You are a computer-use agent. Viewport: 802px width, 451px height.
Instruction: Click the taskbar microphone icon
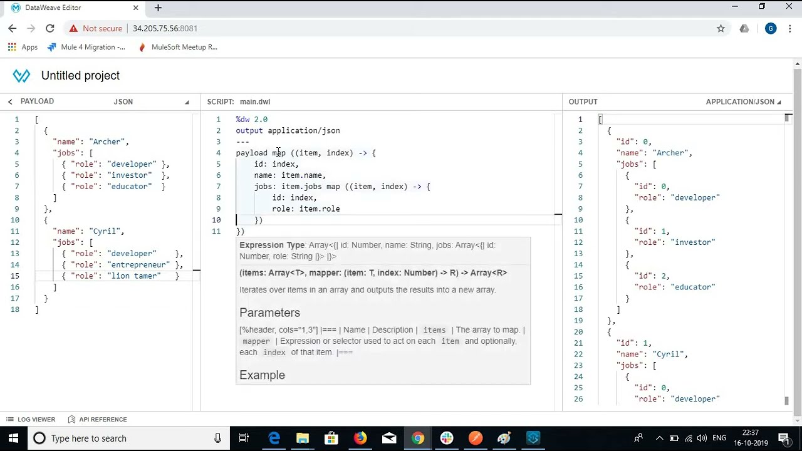tap(217, 438)
